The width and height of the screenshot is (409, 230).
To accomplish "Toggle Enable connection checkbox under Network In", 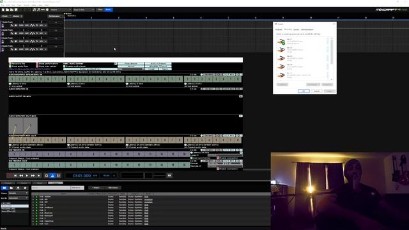I will point(218,158).
